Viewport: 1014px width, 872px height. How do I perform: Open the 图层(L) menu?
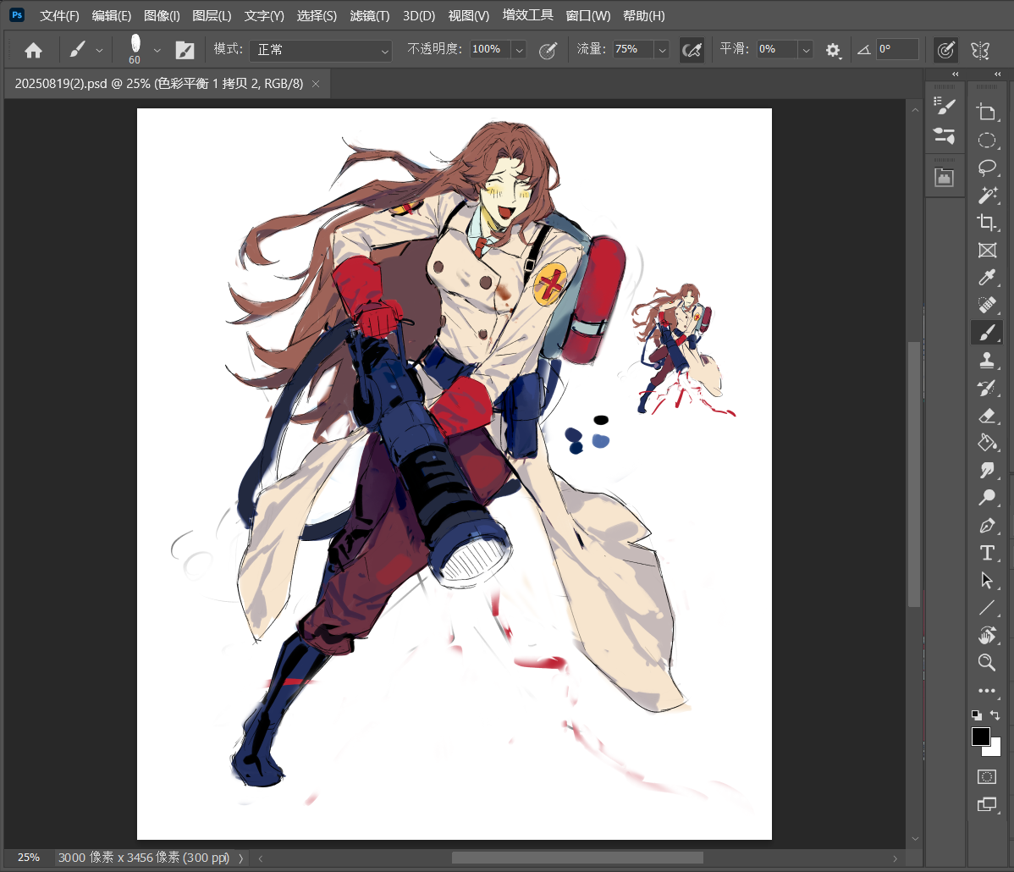click(x=212, y=16)
